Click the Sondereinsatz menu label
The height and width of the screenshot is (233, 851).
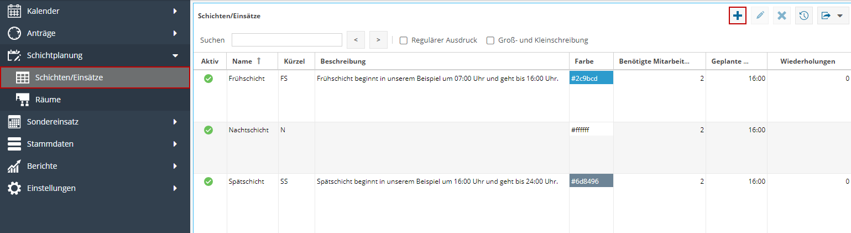(53, 122)
